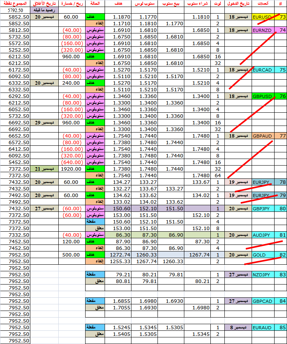The height and width of the screenshot is (344, 287).
Task: Select the المجموع نقطة column header
Action: pos(15,3)
